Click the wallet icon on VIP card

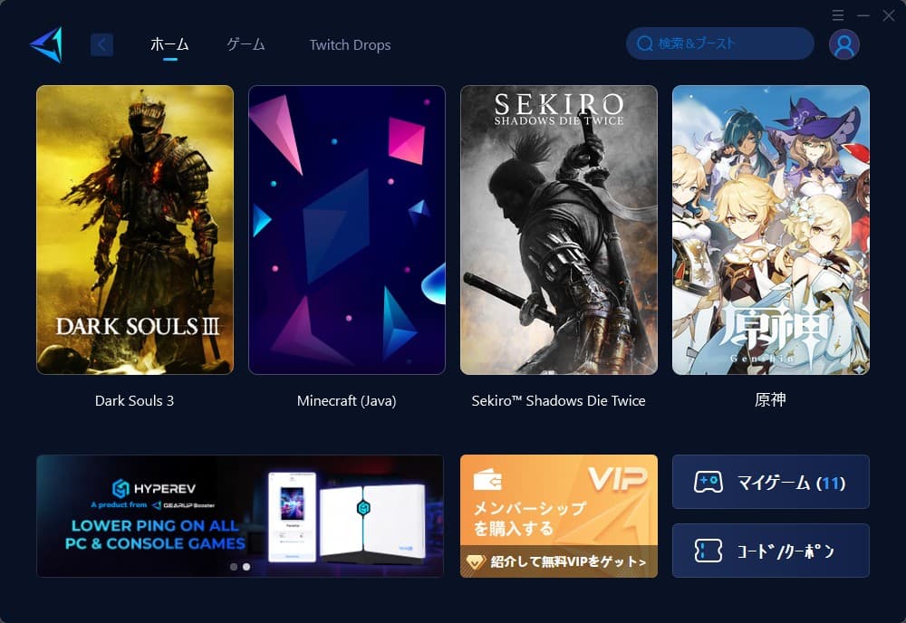(x=487, y=479)
